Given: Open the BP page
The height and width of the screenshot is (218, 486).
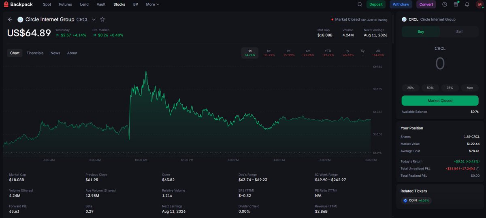Looking at the screenshot, I should [x=136, y=4].
